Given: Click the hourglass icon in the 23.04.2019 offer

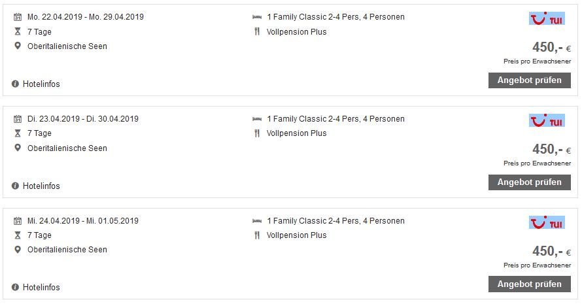Looking at the screenshot, I should pyautogui.click(x=18, y=133).
